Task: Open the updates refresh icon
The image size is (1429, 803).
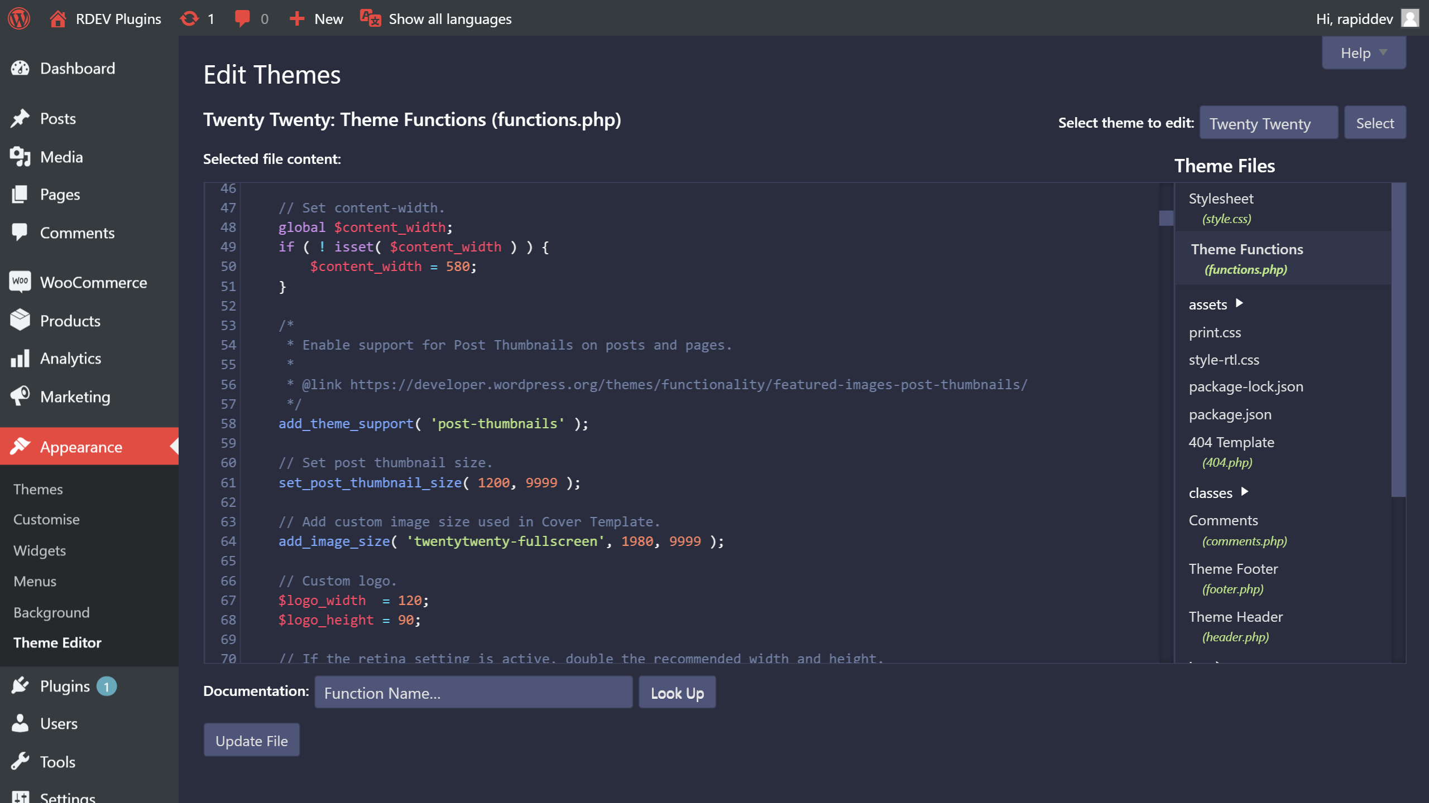Action: pyautogui.click(x=189, y=19)
